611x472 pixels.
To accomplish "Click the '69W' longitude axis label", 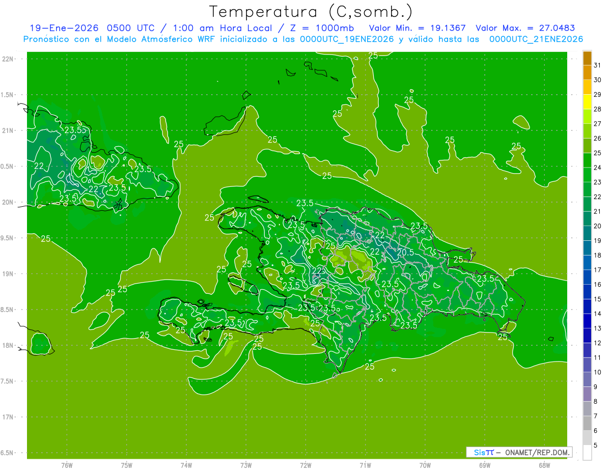I will [x=484, y=465].
